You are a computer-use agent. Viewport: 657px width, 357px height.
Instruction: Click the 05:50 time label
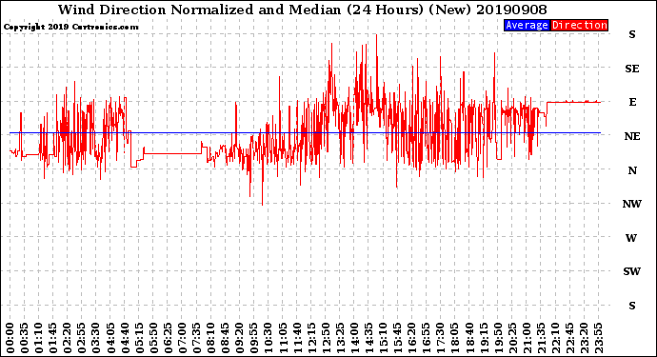click(x=153, y=338)
